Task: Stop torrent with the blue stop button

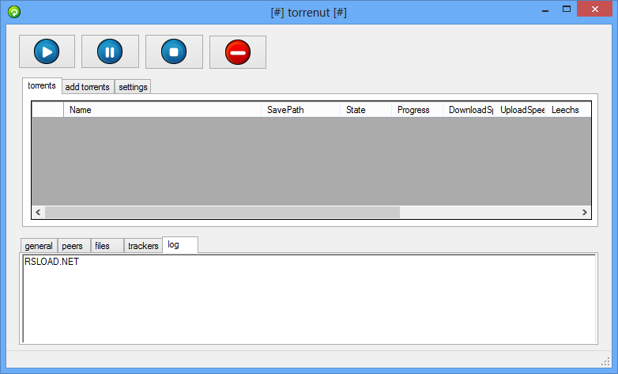Action: click(174, 51)
